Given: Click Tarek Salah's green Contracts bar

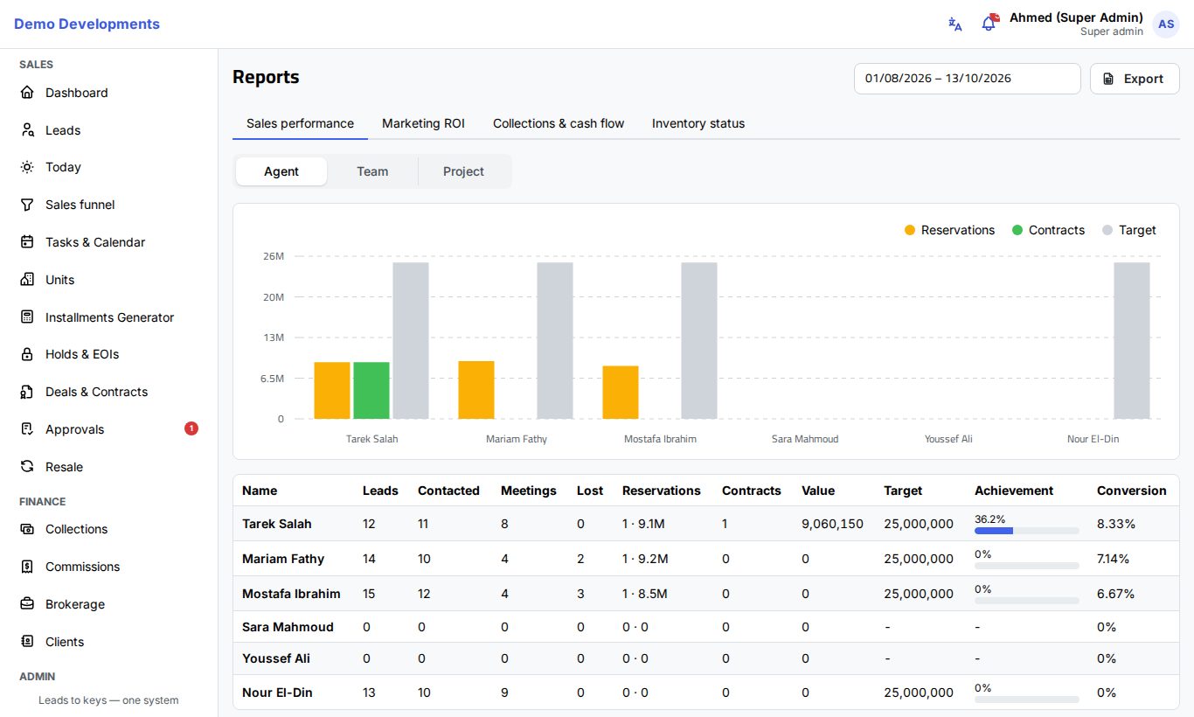Looking at the screenshot, I should pos(371,390).
